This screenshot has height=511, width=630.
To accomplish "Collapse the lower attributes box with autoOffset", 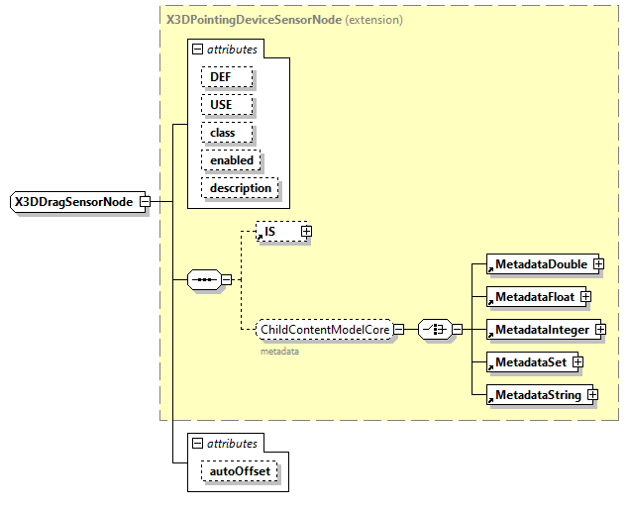I will (198, 444).
